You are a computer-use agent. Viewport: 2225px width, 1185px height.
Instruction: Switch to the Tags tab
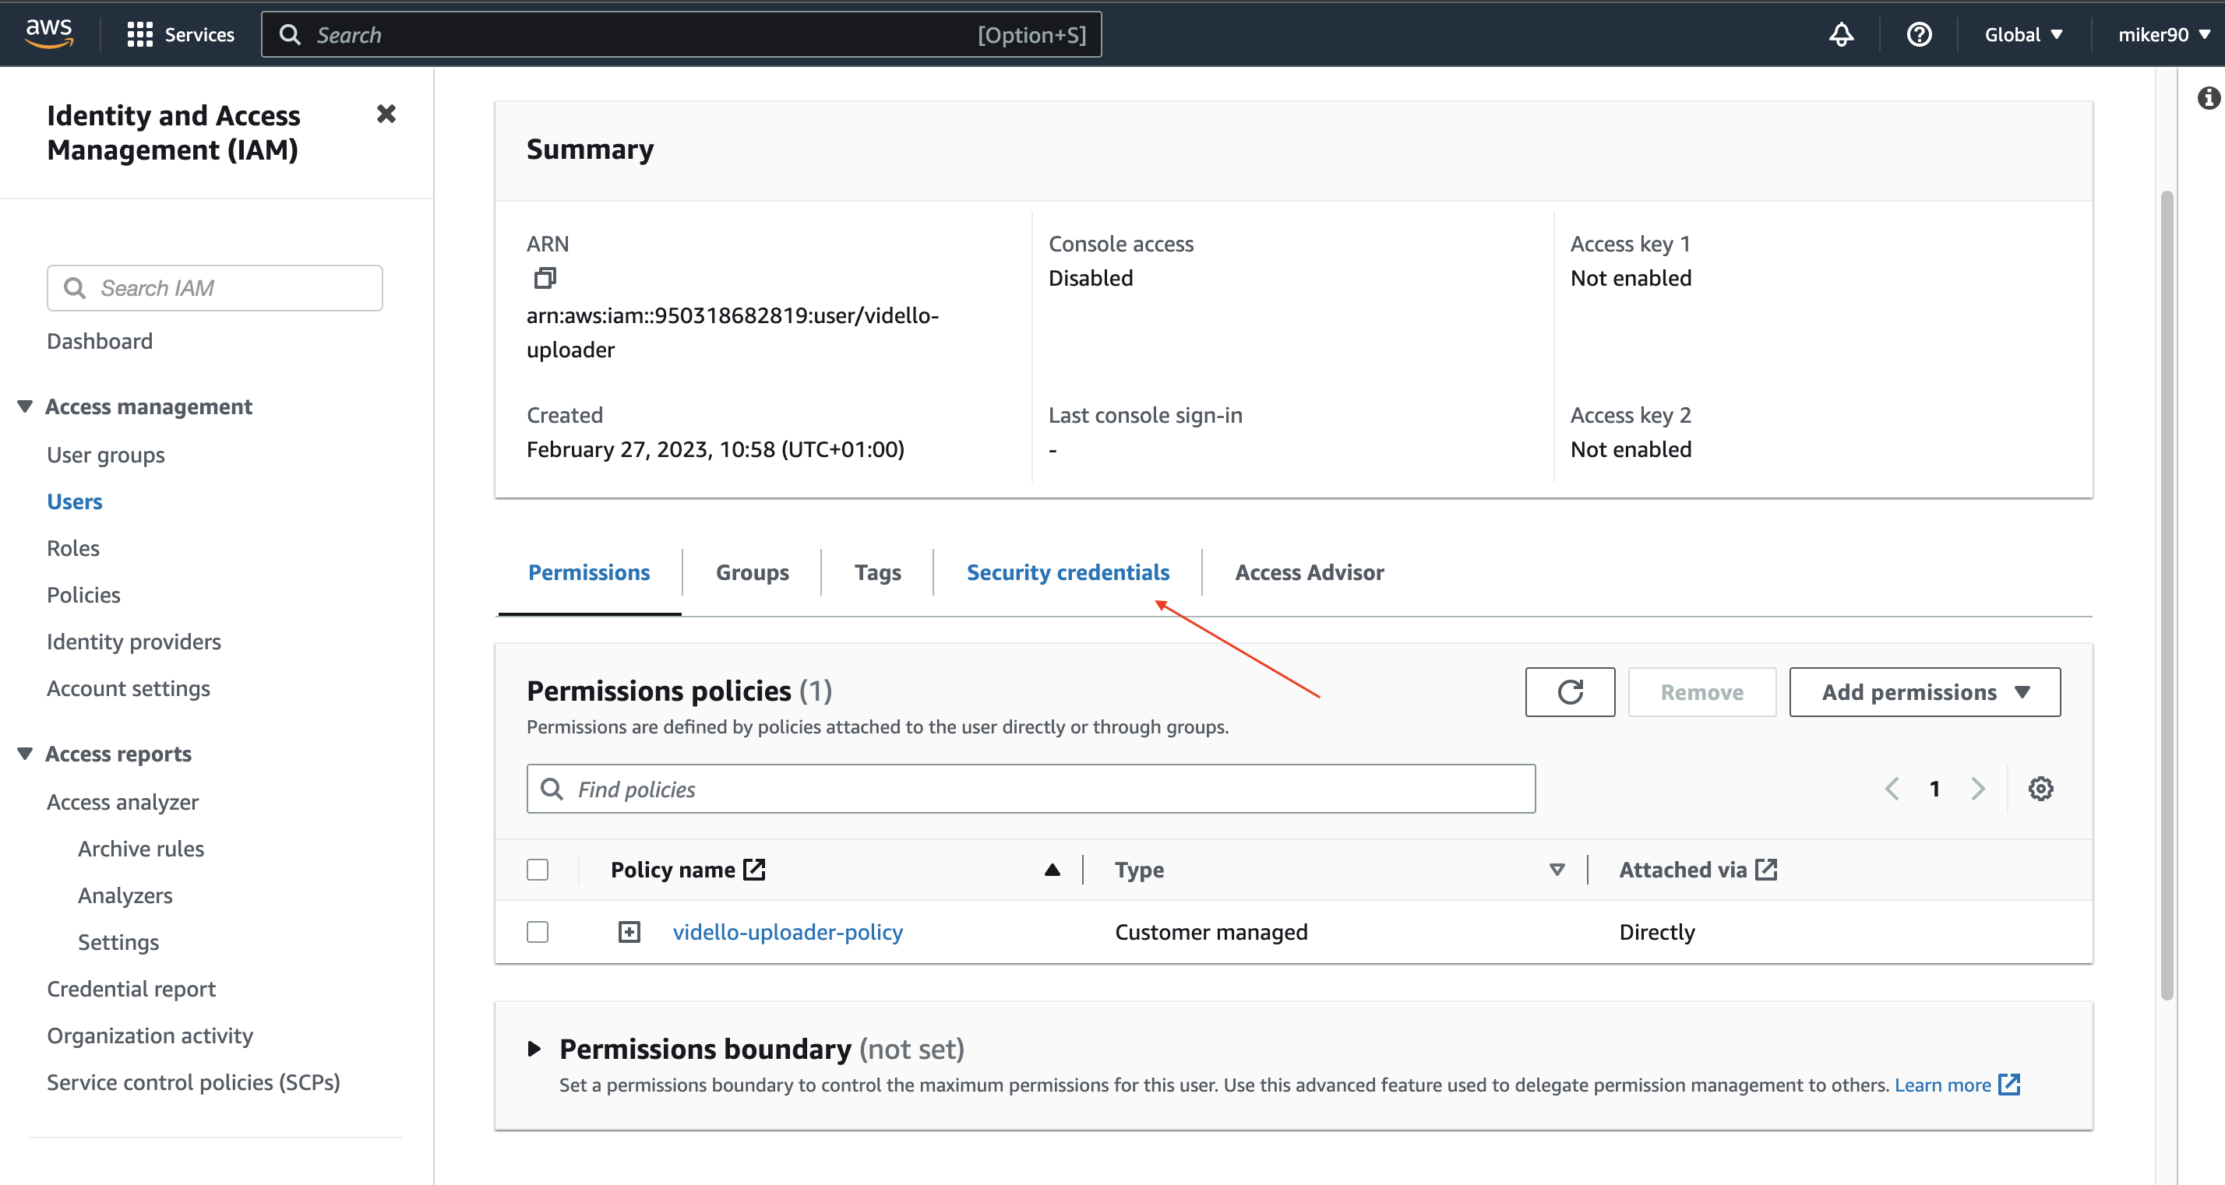tap(877, 571)
